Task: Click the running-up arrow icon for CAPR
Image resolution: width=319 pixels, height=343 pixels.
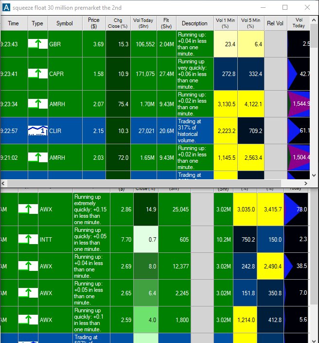Action: pos(38,74)
